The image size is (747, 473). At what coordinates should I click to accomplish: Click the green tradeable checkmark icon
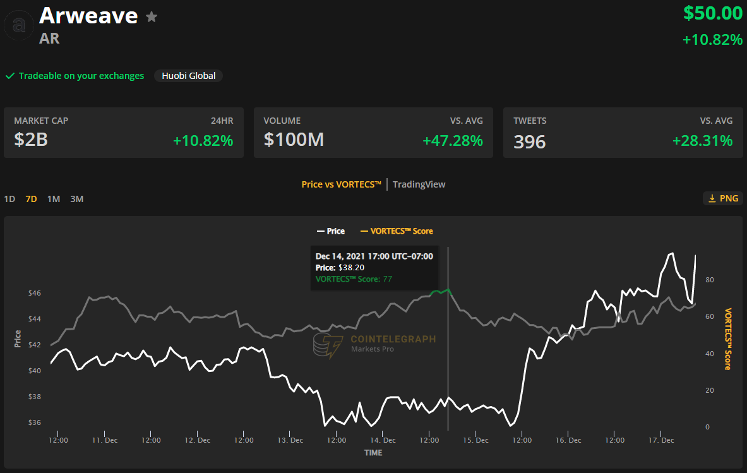pos(9,76)
